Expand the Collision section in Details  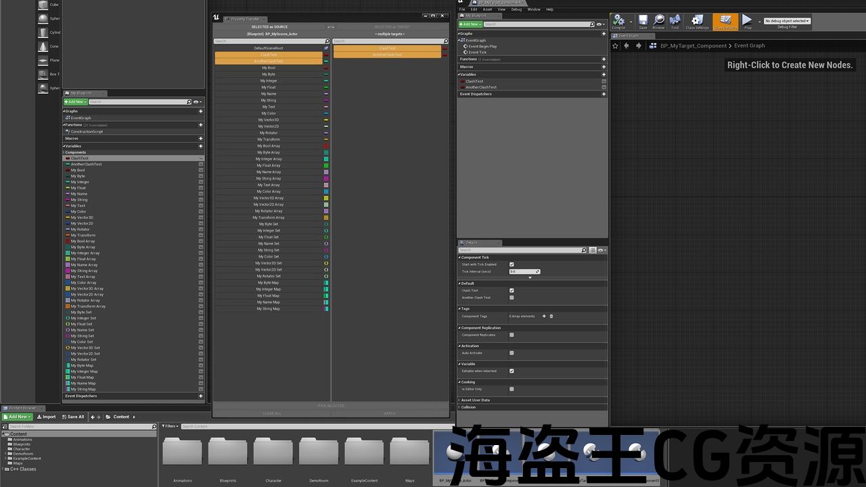click(468, 407)
